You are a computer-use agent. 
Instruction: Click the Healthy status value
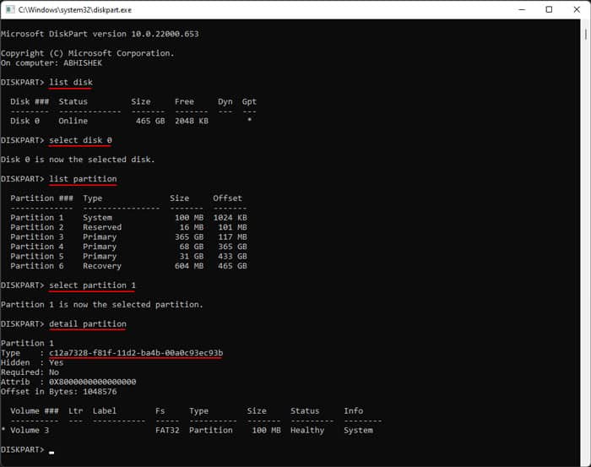coord(307,431)
